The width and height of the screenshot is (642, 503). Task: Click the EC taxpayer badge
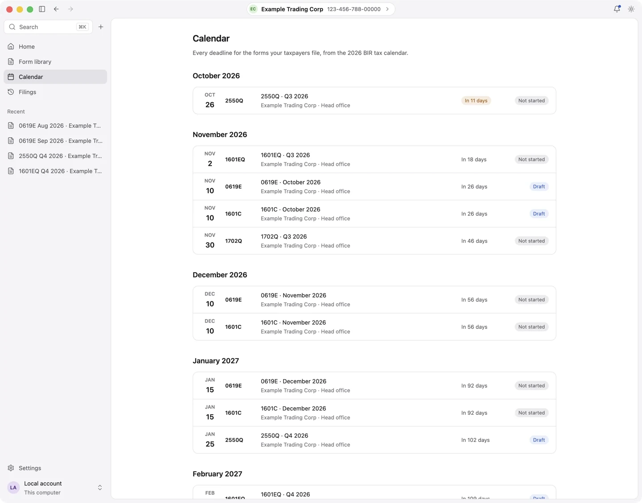(x=253, y=9)
